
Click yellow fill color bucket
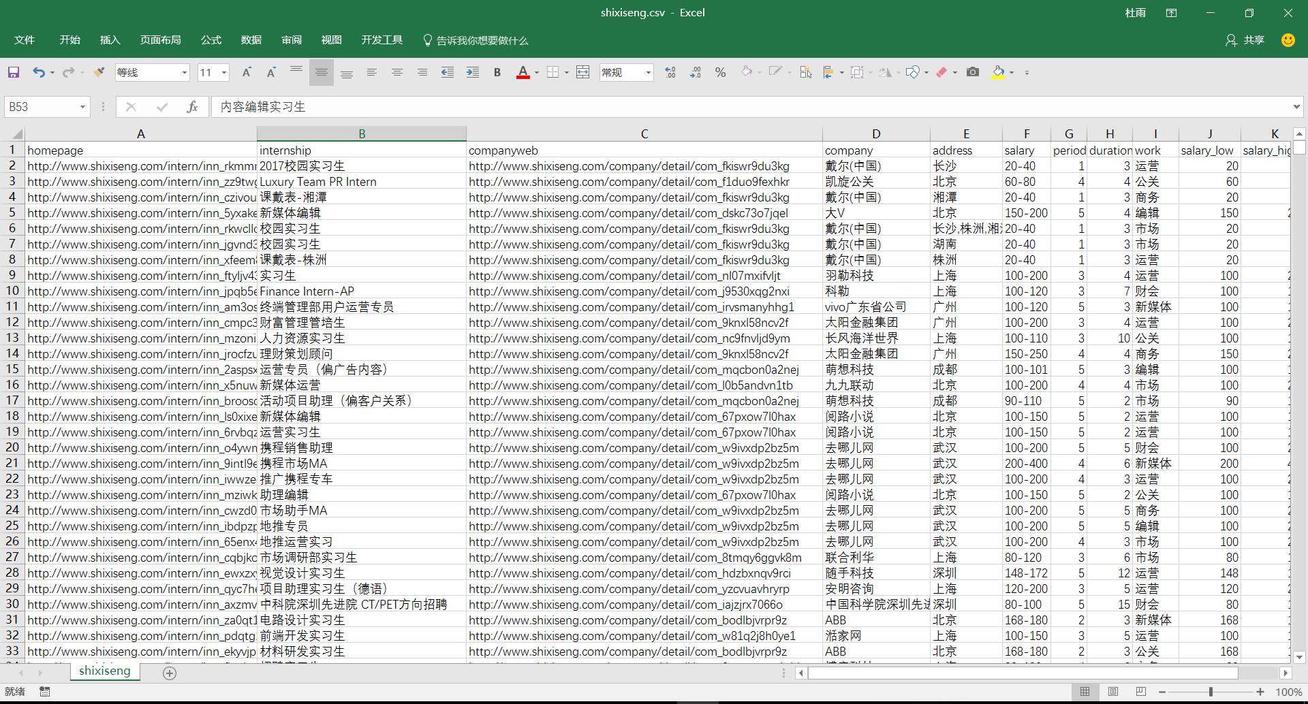pos(999,72)
